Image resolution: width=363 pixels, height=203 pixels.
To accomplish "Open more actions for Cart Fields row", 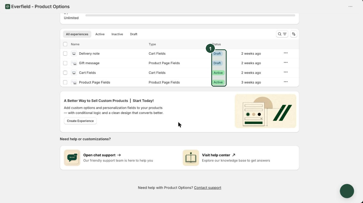I will [286, 72].
